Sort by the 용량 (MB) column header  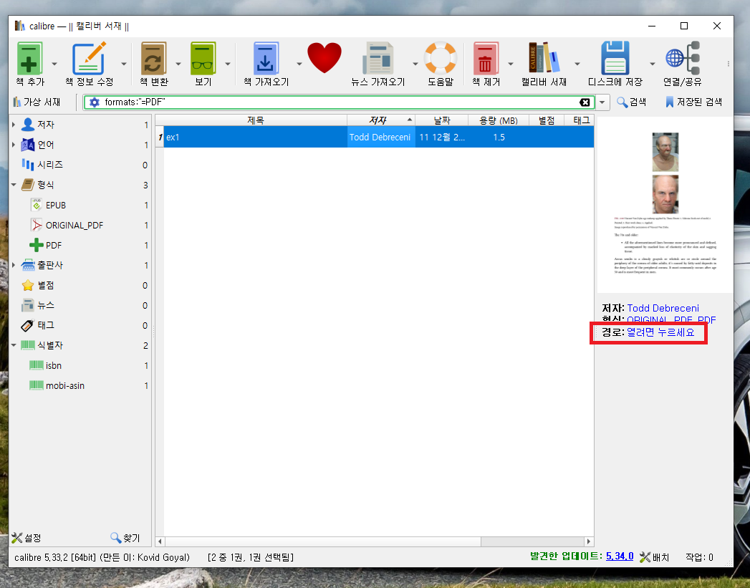pyautogui.click(x=499, y=120)
